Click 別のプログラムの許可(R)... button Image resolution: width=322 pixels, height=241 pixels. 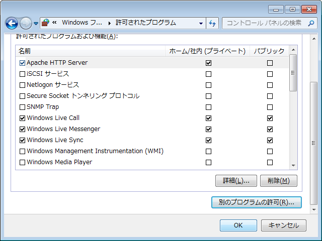point(257,202)
